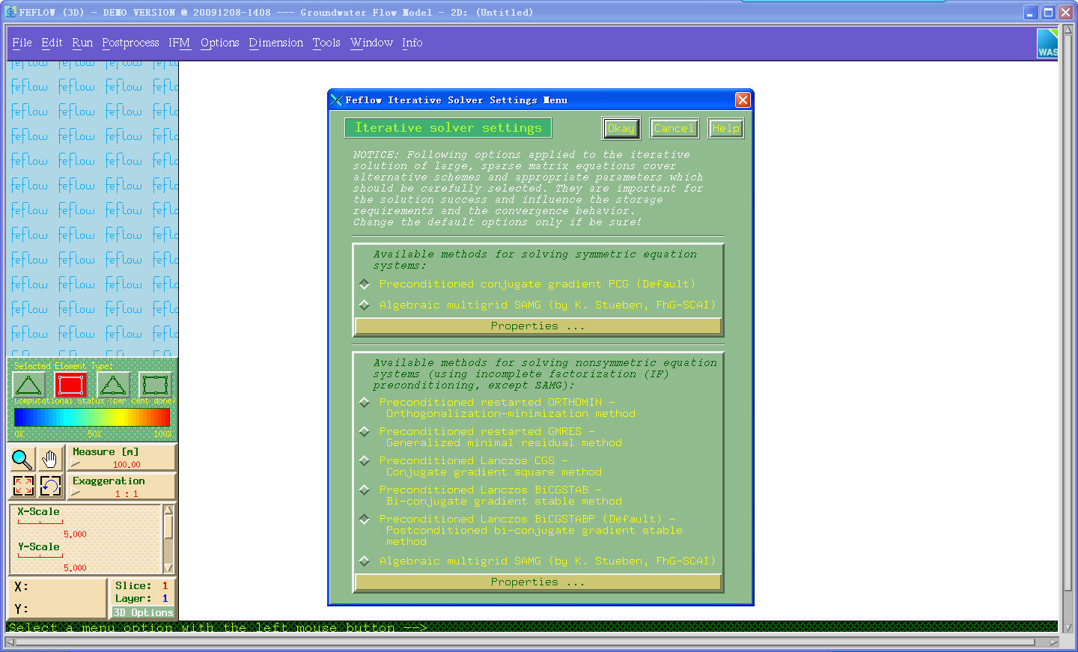Click the computational status color bar
Screen dimensions: 1078x652
92,417
